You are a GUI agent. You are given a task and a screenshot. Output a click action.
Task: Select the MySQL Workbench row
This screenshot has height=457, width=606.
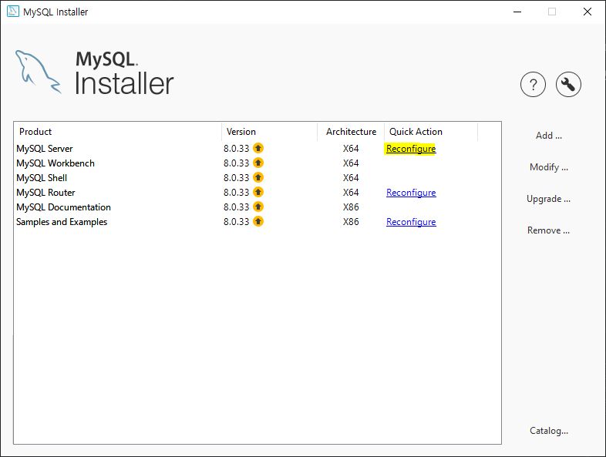pyautogui.click(x=258, y=163)
